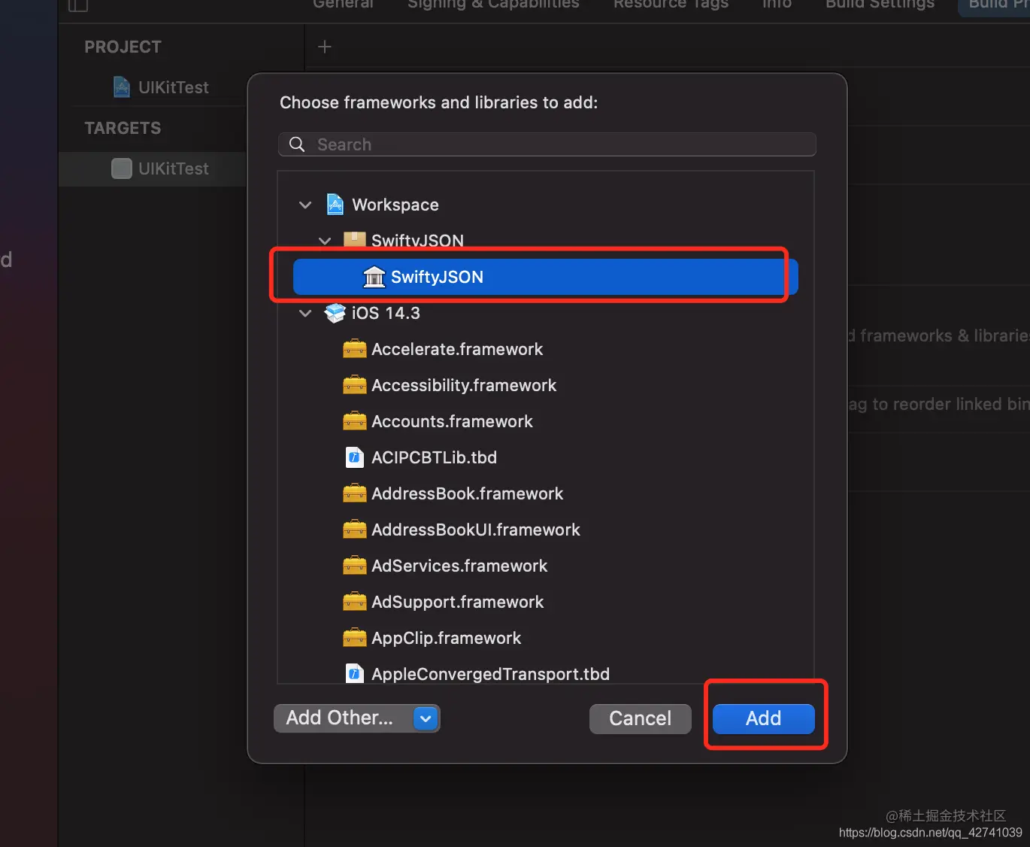
Task: Click the SwiftyJSON library building icon
Action: (374, 277)
